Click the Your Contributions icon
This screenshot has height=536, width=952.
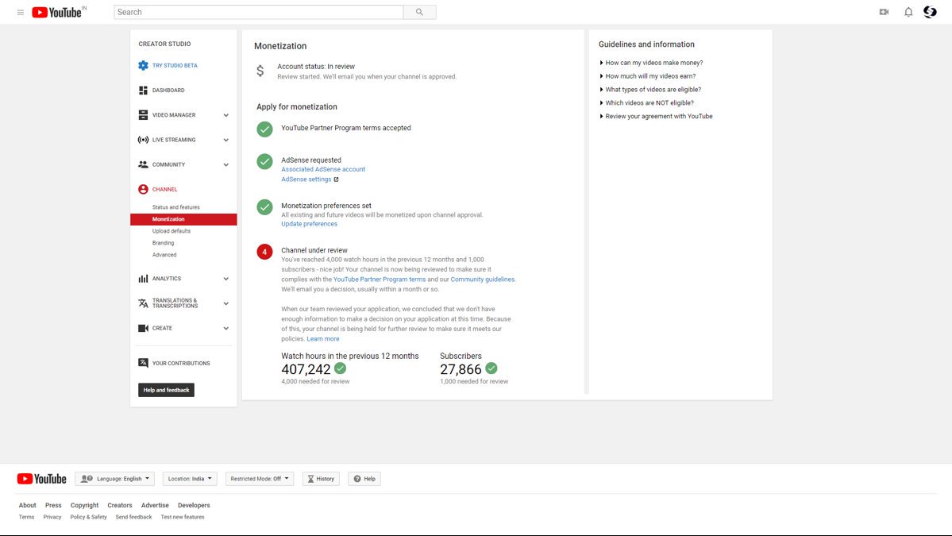143,363
